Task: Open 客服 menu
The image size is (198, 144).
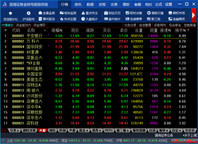Action: (138, 4)
